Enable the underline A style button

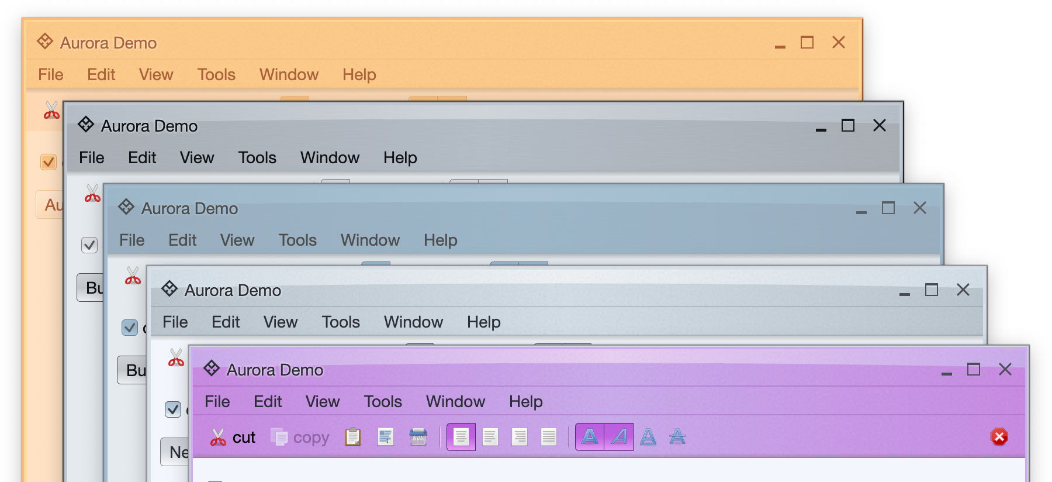pos(648,437)
